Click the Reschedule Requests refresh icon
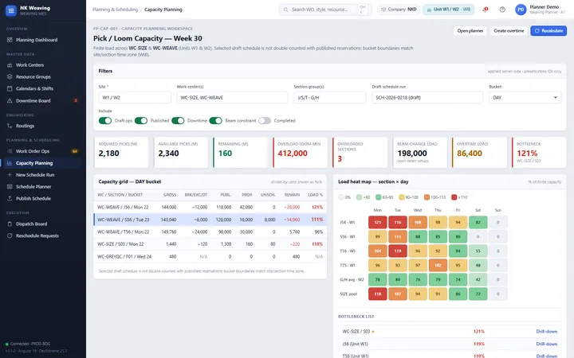Viewport: 574px width, 358px height. [x=10, y=235]
